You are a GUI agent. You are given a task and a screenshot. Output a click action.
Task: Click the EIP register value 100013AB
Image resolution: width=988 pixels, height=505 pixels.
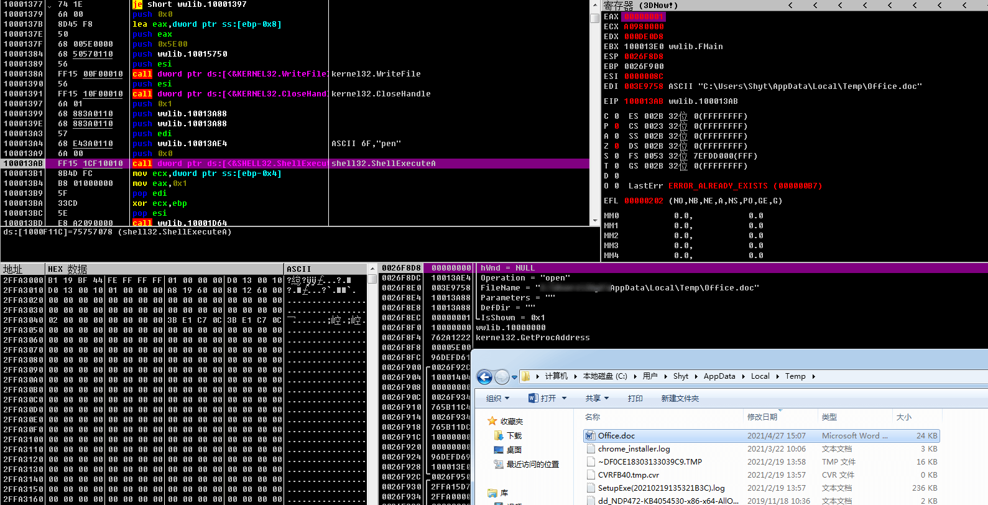point(644,101)
